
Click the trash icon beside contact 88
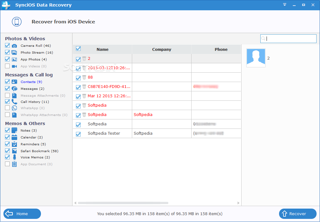(x=84, y=77)
